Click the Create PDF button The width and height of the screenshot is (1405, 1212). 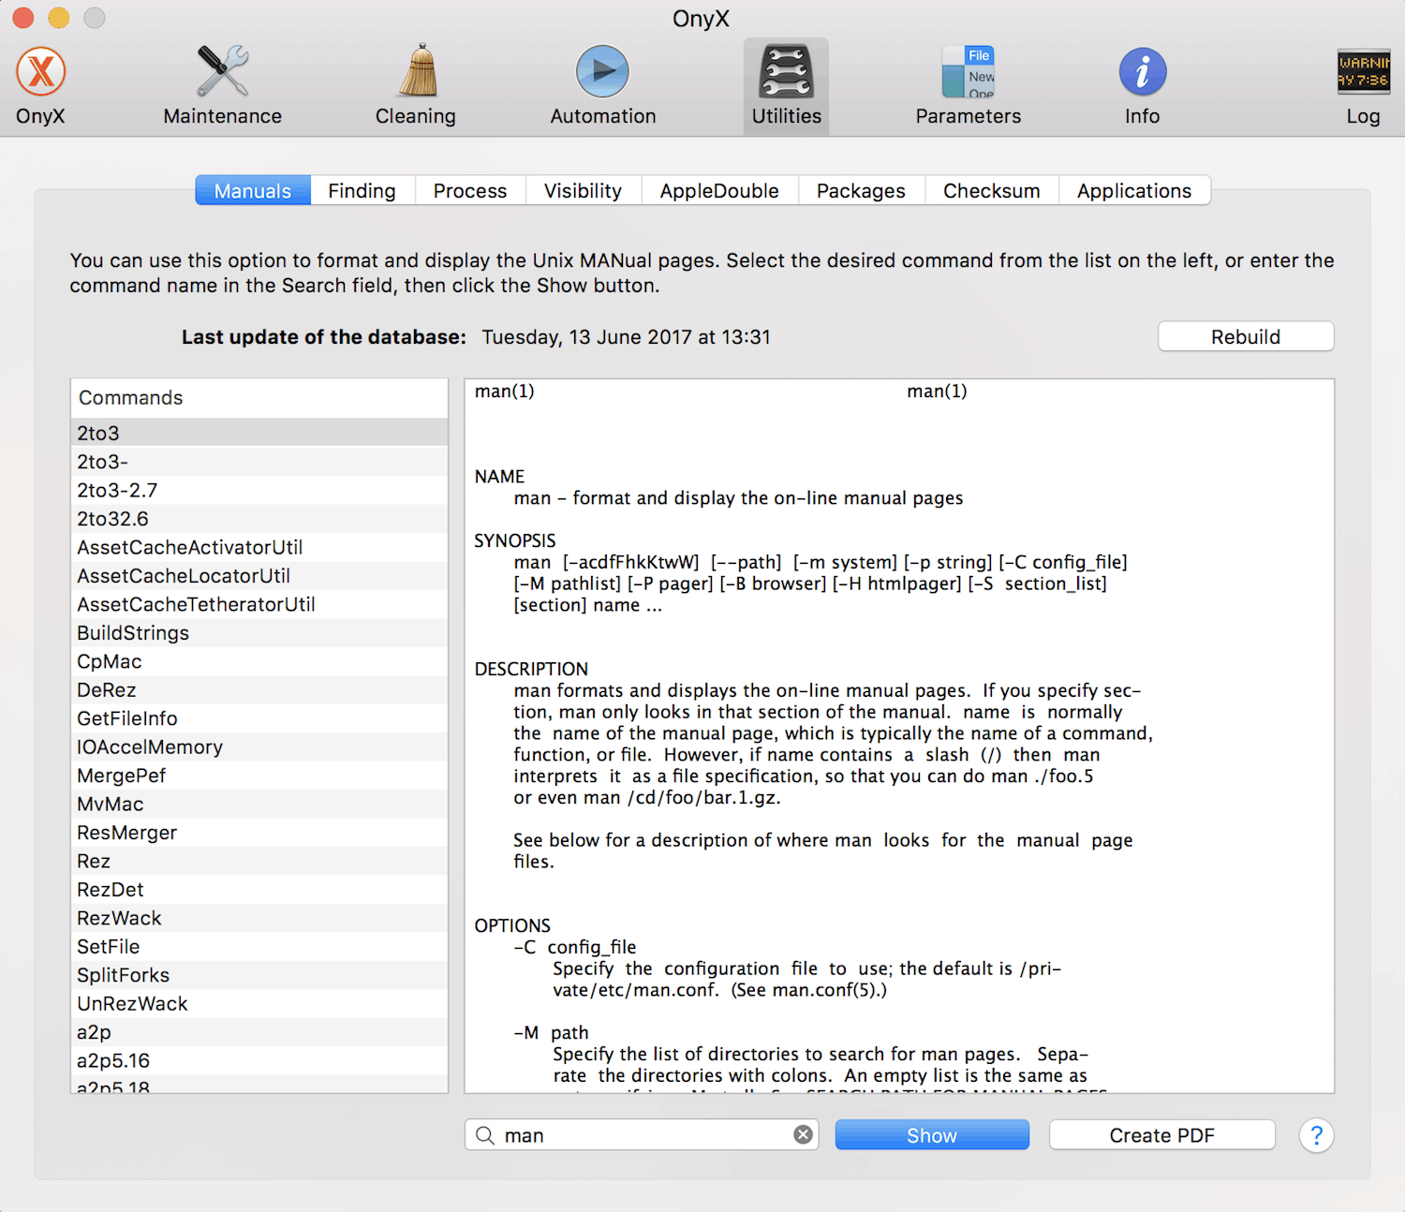[x=1161, y=1135]
